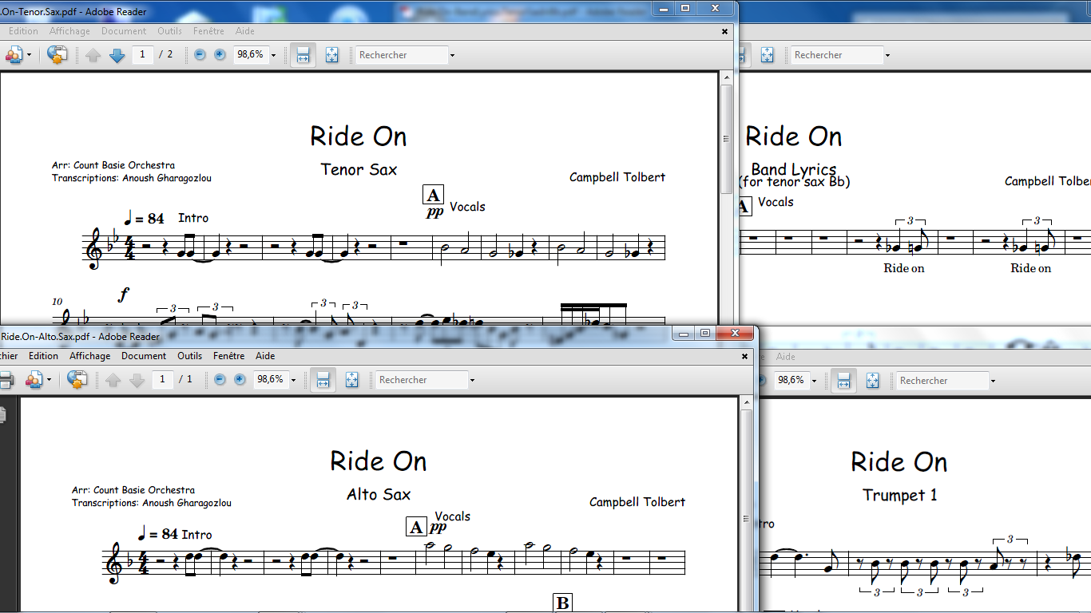Open the email/share tool in Tenor Sax window

coord(14,55)
